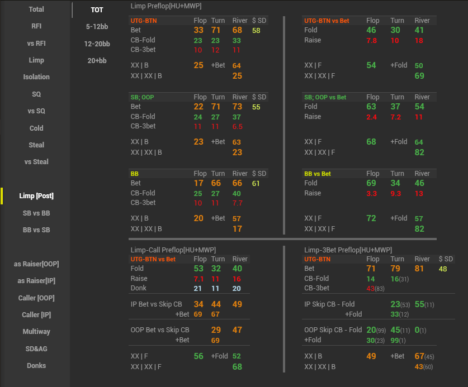Filter by 5-12bb stack size
This screenshot has width=468, height=387.
[x=97, y=27]
